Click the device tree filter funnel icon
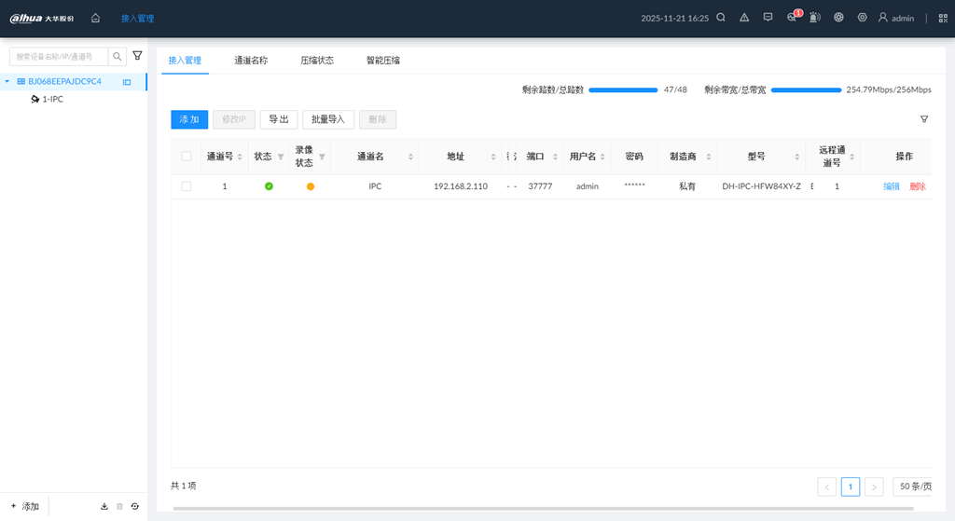Screen dimensions: 955x521 (138, 56)
